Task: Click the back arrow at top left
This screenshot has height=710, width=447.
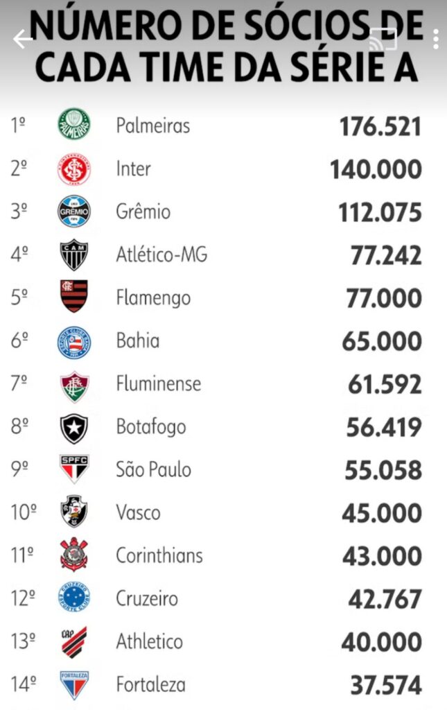Action: pos(24,38)
